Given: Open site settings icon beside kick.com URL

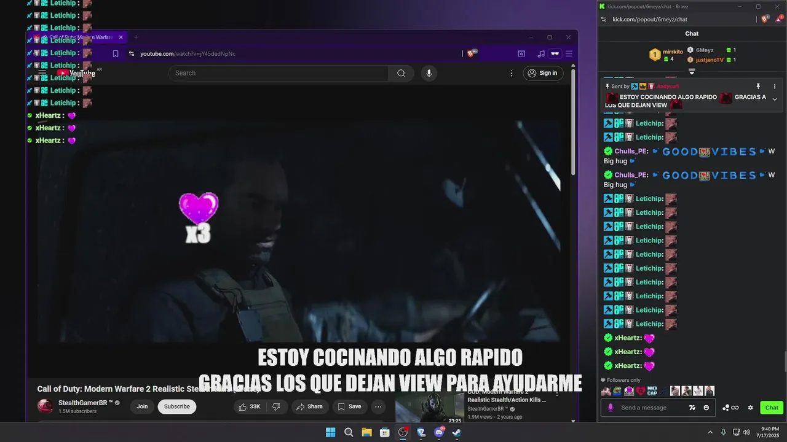Looking at the screenshot, I should coord(604,19).
